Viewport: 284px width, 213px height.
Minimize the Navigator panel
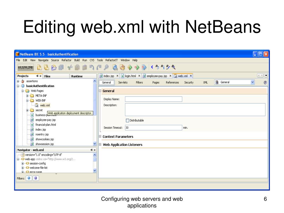(x=92, y=150)
